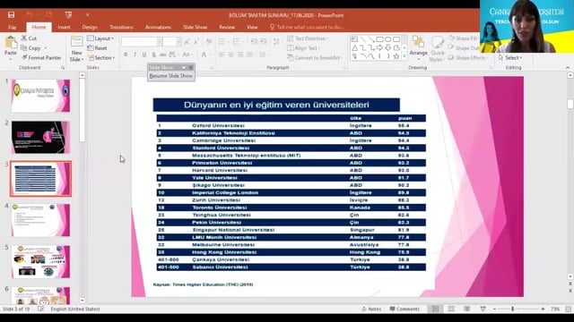The width and height of the screenshot is (574, 322).
Task: Switch to Slide Sorter view icon
Action: click(451, 309)
